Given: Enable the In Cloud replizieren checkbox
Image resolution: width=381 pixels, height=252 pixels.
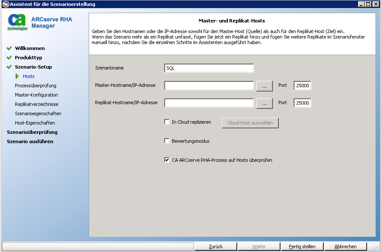Looking at the screenshot, I should tap(167, 122).
